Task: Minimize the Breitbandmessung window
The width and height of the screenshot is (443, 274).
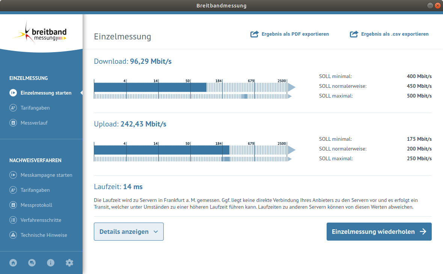Action: click(x=430, y=5)
